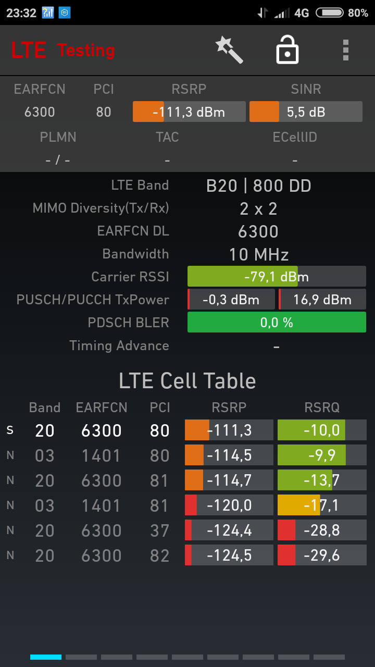Tap the Carrier RSSI -79,1 dBm bar
The image size is (375, 667).
tap(277, 277)
